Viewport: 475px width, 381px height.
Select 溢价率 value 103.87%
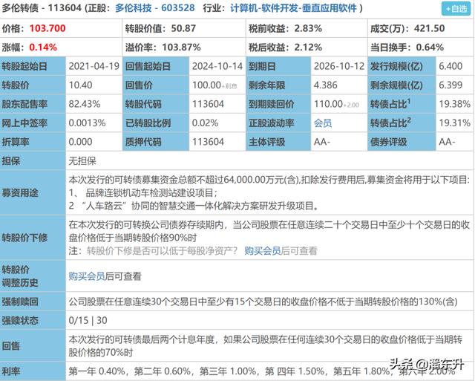point(181,48)
